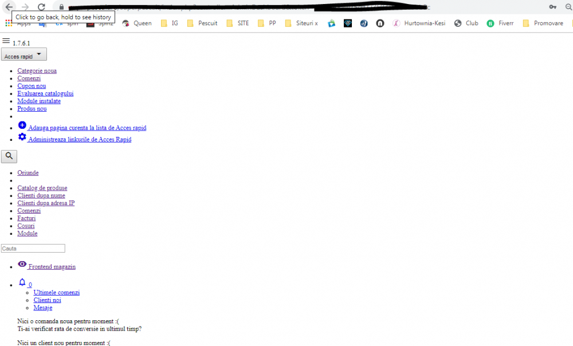Select Mesaje from the notifications list
The image size is (573, 346).
(x=43, y=308)
